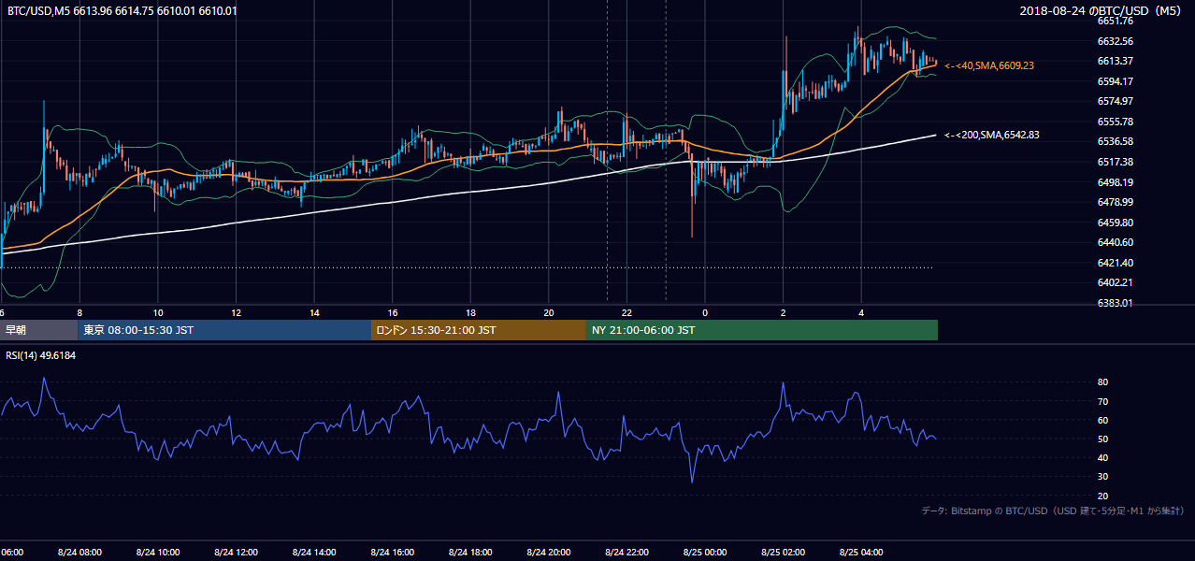Click price axis label 6574.97
The height and width of the screenshot is (561, 1195).
(1116, 101)
